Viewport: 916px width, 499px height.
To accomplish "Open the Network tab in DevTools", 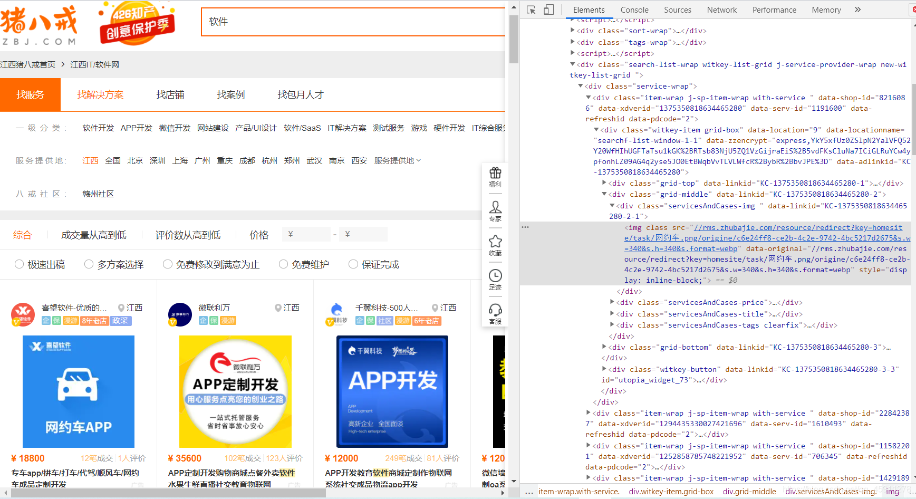I will click(722, 9).
